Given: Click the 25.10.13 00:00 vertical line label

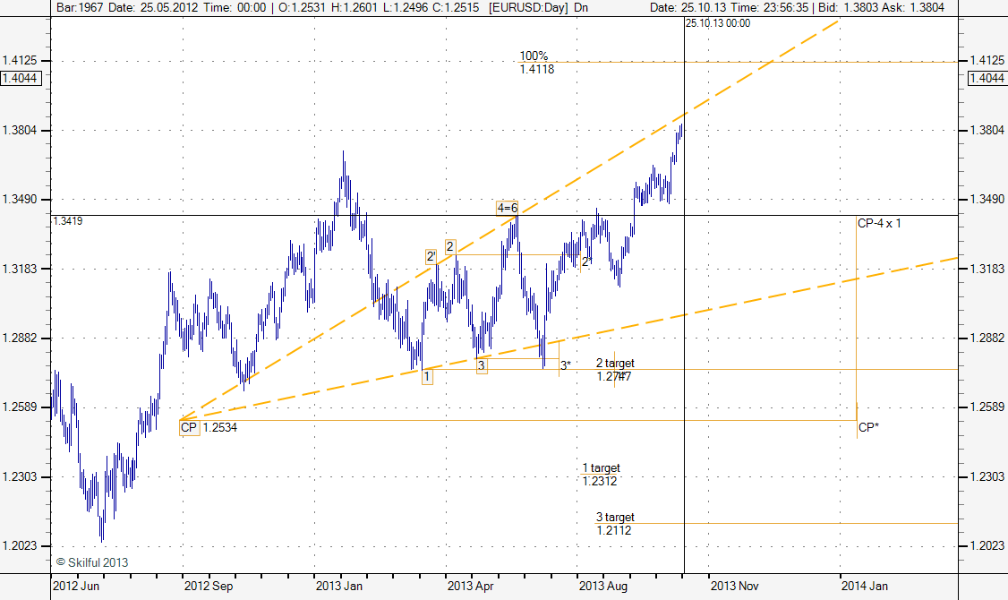Looking at the screenshot, I should click(718, 24).
